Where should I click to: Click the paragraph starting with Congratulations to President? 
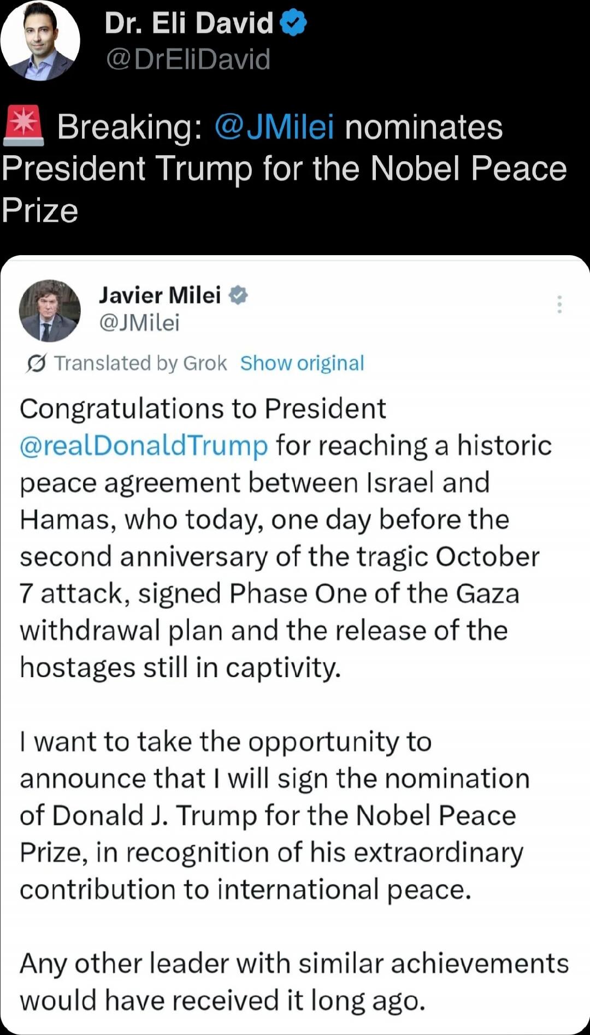pyautogui.click(x=284, y=538)
